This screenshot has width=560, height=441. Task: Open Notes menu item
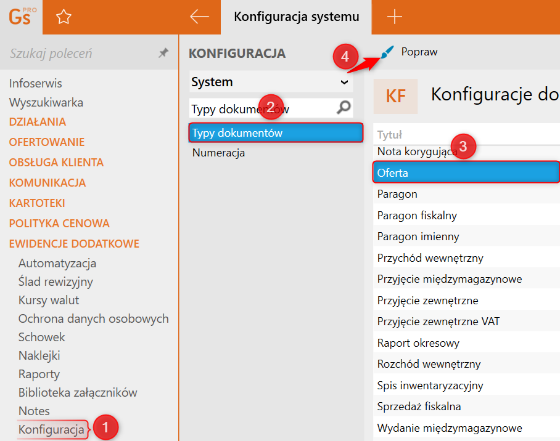point(34,411)
